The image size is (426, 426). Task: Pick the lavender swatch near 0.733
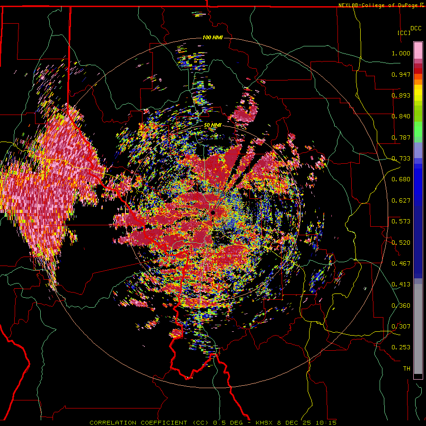[x=418, y=150]
